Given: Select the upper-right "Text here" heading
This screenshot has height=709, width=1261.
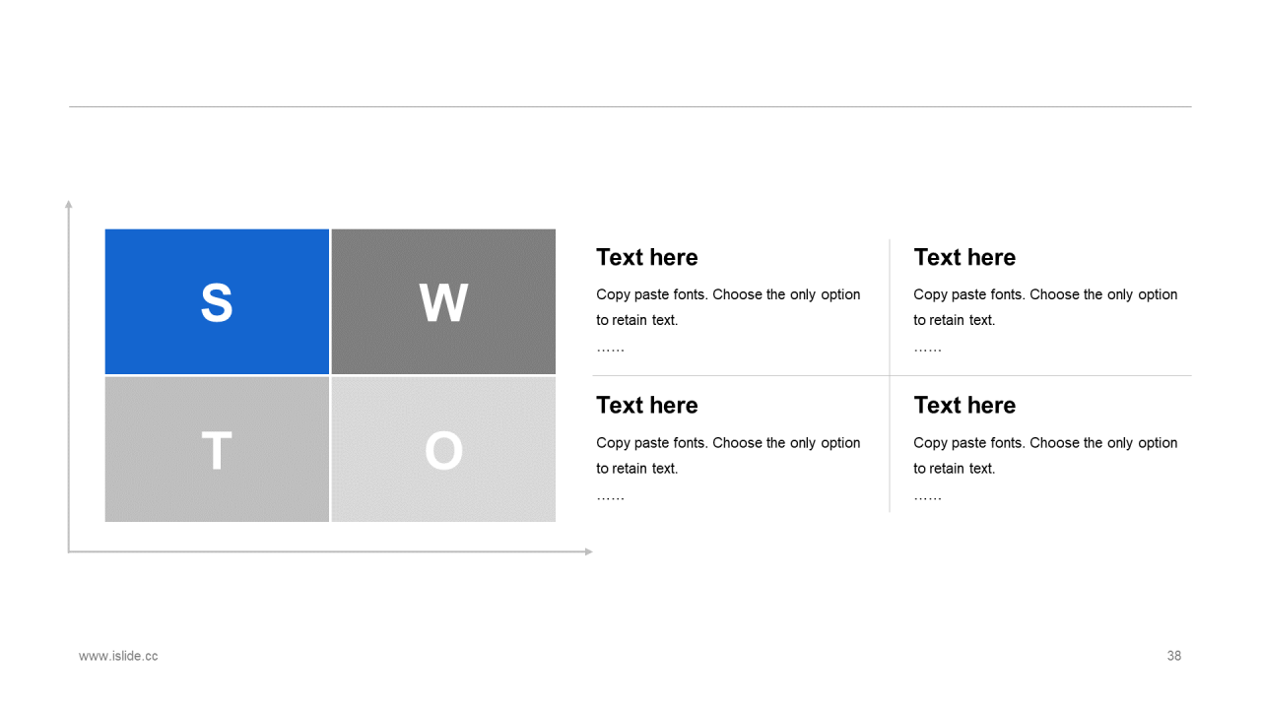Looking at the screenshot, I should 963,257.
